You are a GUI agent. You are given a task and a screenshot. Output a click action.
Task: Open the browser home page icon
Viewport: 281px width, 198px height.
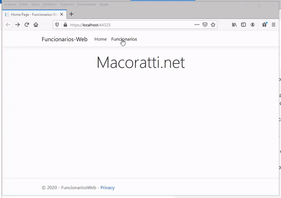(x=36, y=25)
